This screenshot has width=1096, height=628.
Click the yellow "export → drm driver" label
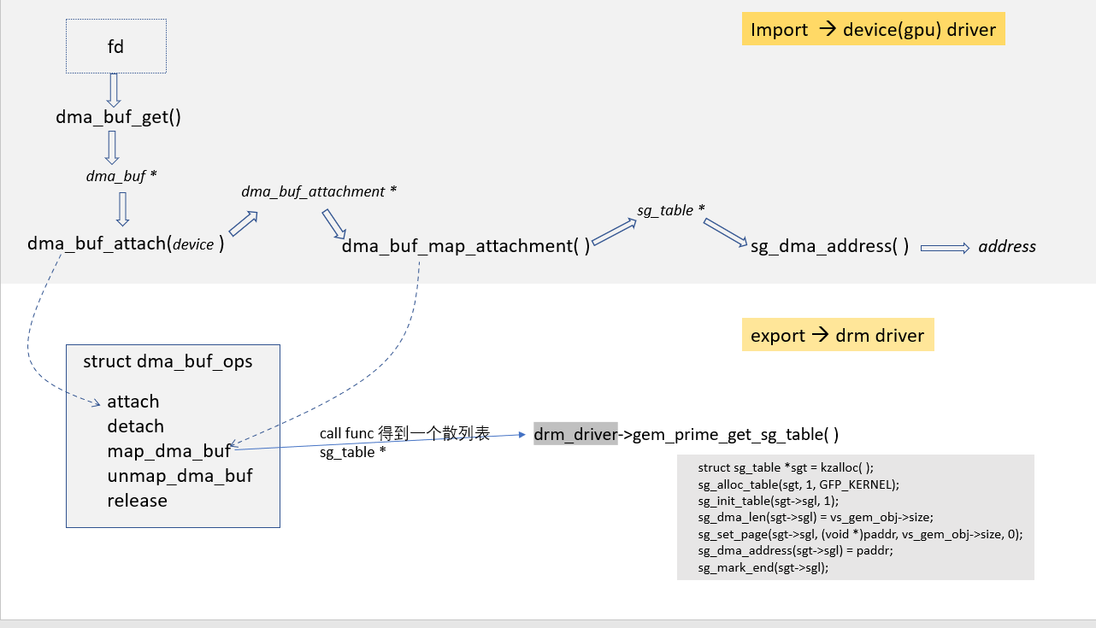tap(838, 335)
